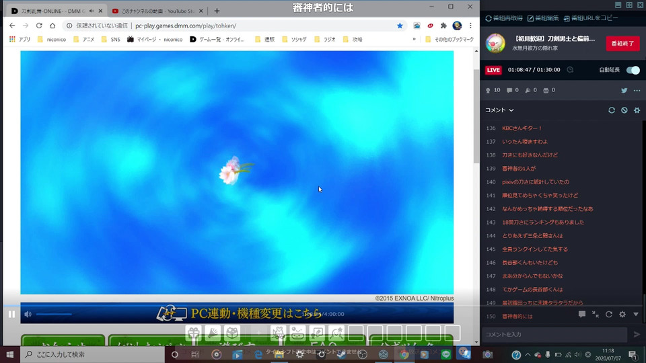Image resolution: width=646 pixels, height=363 pixels.
Task: Open the niconico bookmark folder
Action: click(x=52, y=40)
